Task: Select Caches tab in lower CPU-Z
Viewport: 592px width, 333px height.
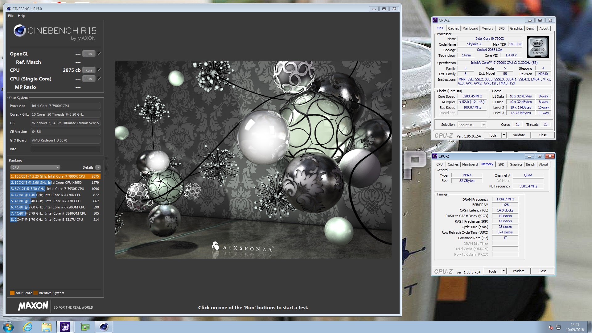Action: [x=453, y=164]
